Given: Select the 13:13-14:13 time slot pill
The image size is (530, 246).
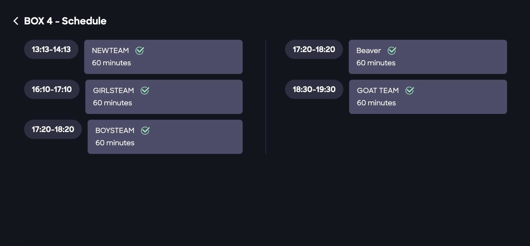Looking at the screenshot, I should (x=51, y=49).
